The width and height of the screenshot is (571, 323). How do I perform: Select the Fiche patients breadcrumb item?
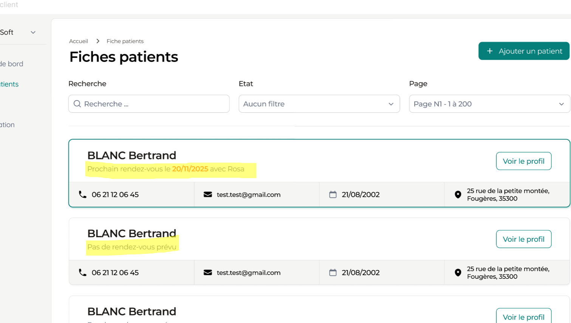tap(125, 41)
